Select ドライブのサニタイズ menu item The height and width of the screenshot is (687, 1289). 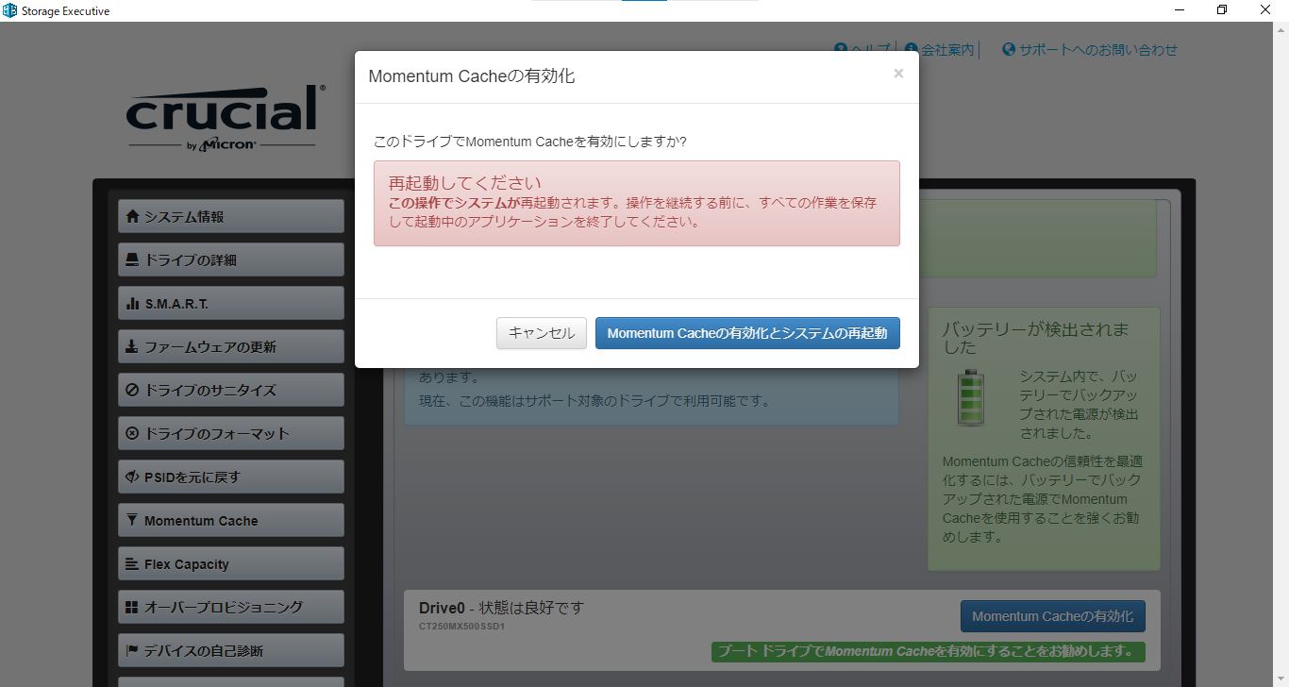tap(231, 390)
